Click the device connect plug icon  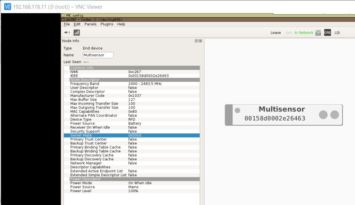tap(67, 32)
